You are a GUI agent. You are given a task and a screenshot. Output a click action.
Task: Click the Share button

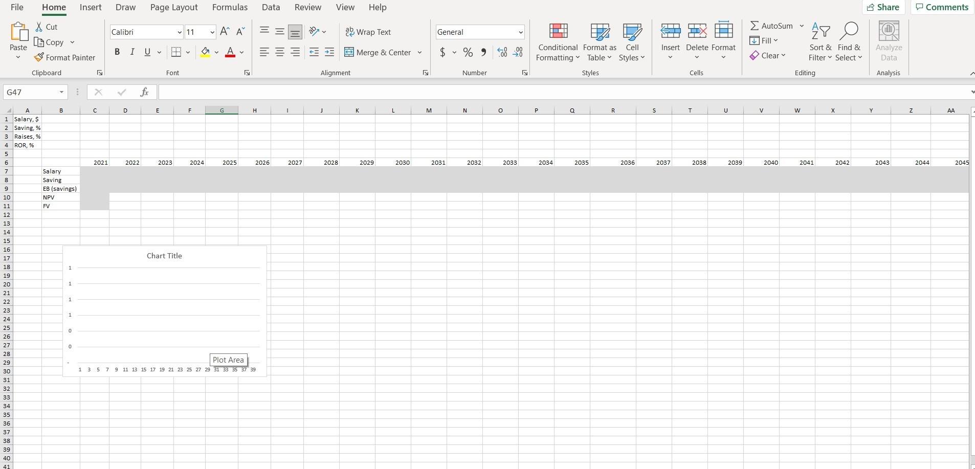coord(884,7)
